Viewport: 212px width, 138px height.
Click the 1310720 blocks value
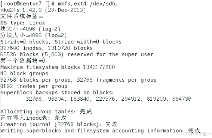click(70, 48)
